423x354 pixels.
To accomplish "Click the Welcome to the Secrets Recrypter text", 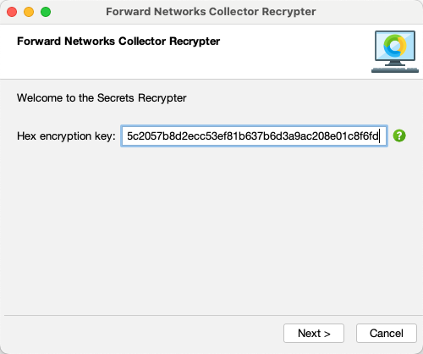I will [102, 98].
